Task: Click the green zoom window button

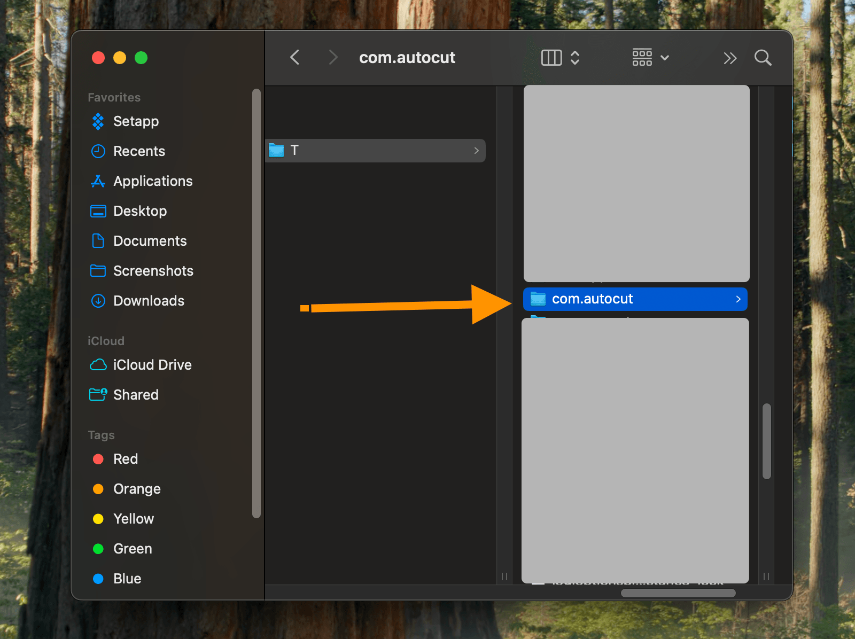Action: click(141, 58)
